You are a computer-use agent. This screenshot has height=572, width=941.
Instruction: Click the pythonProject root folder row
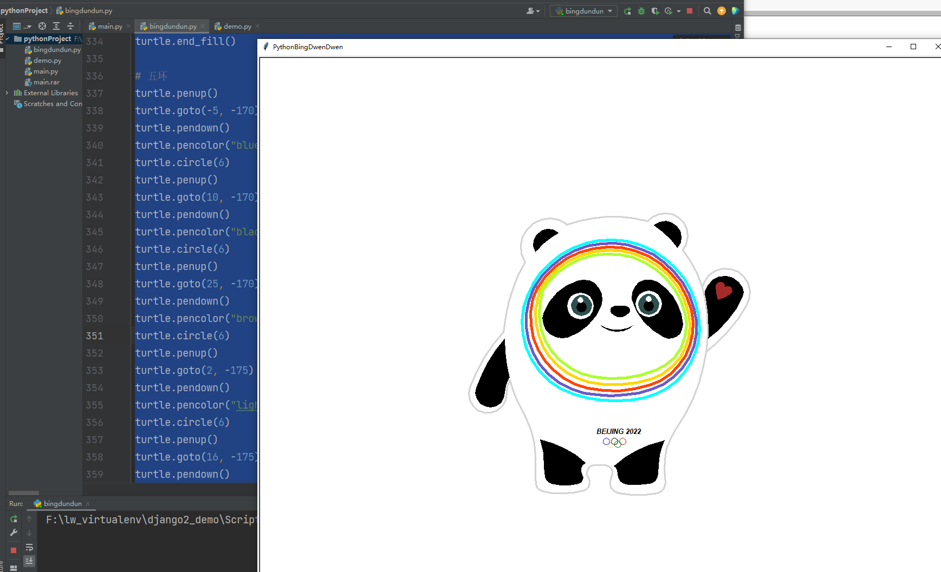point(44,39)
